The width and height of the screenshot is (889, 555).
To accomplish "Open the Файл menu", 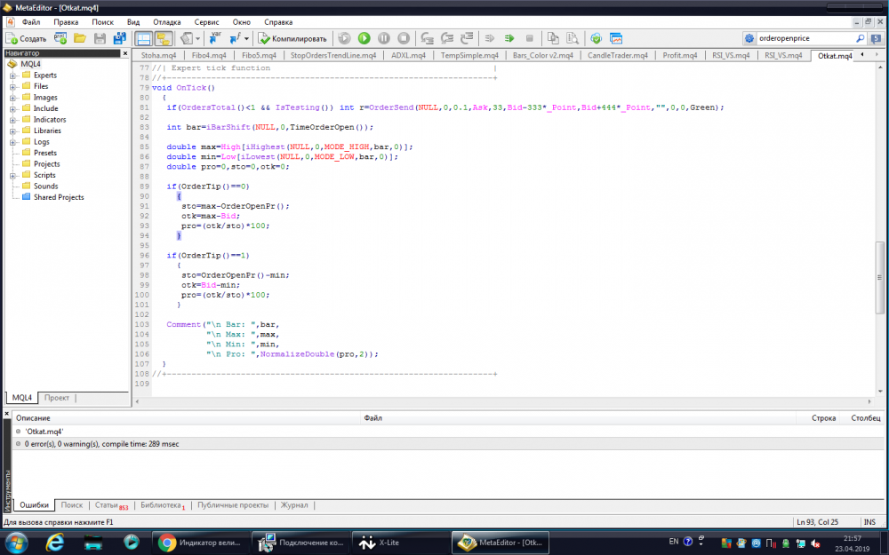I will point(31,22).
